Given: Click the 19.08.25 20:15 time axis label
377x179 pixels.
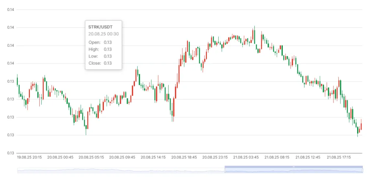Looking at the screenshot, I should coord(29,157).
